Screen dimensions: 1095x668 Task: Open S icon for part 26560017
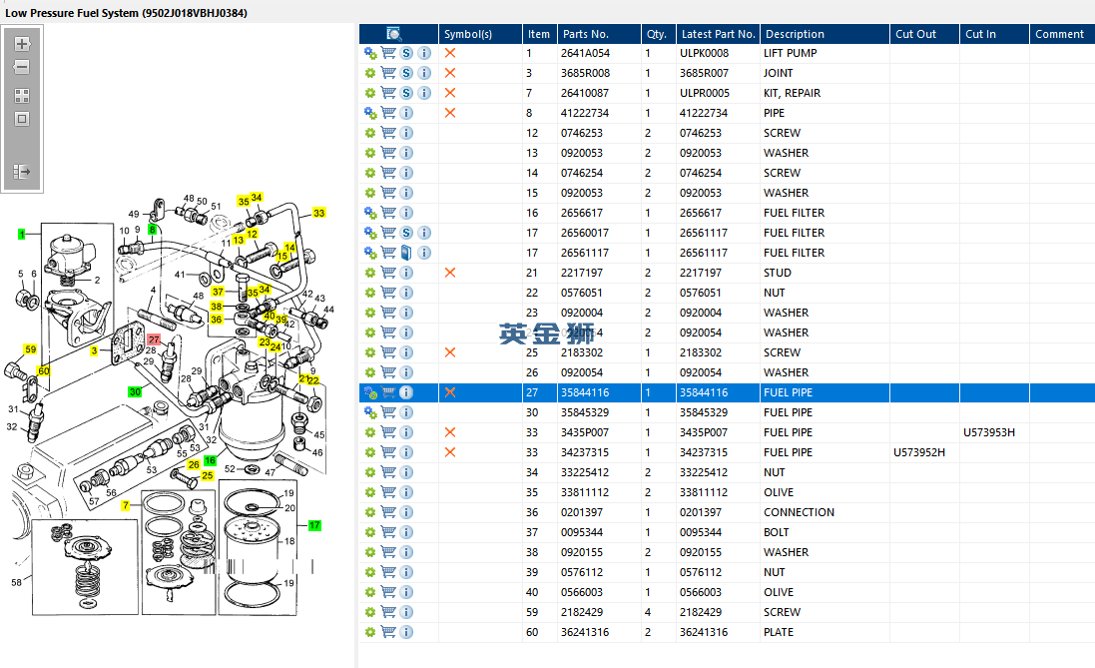click(x=406, y=233)
